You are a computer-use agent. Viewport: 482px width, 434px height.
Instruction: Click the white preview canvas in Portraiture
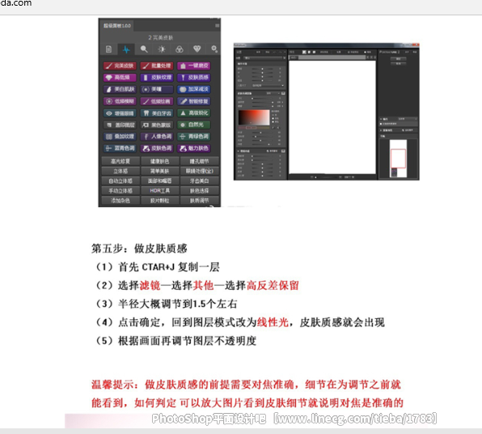332,117
